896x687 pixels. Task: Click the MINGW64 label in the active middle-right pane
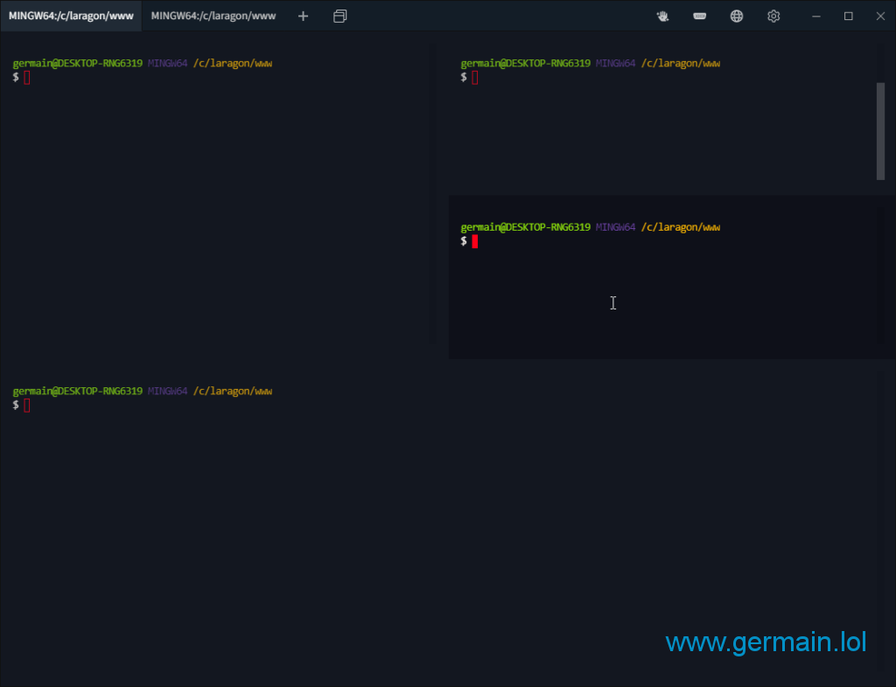pos(615,227)
